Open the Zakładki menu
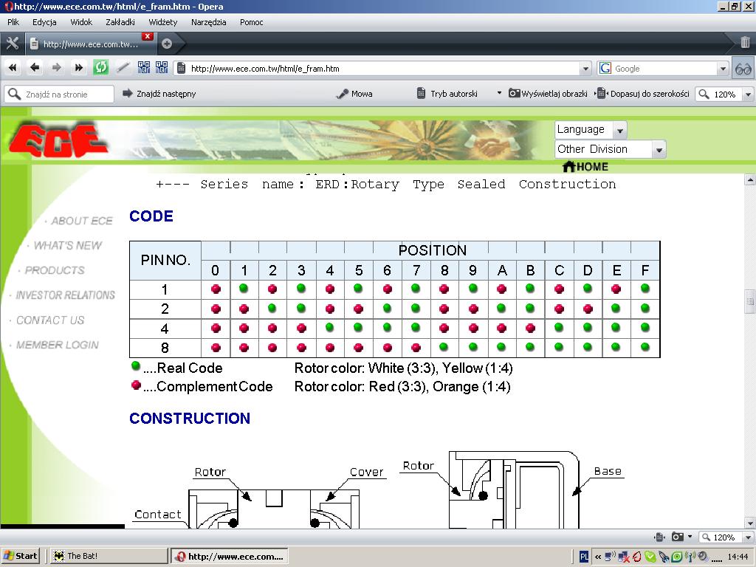This screenshot has height=567, width=756. click(120, 22)
